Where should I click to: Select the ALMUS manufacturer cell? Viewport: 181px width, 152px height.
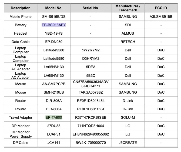pos(128,33)
